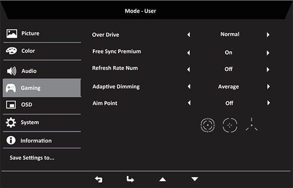Click the Gaming controller icon
The image size is (293, 188).
point(11,88)
